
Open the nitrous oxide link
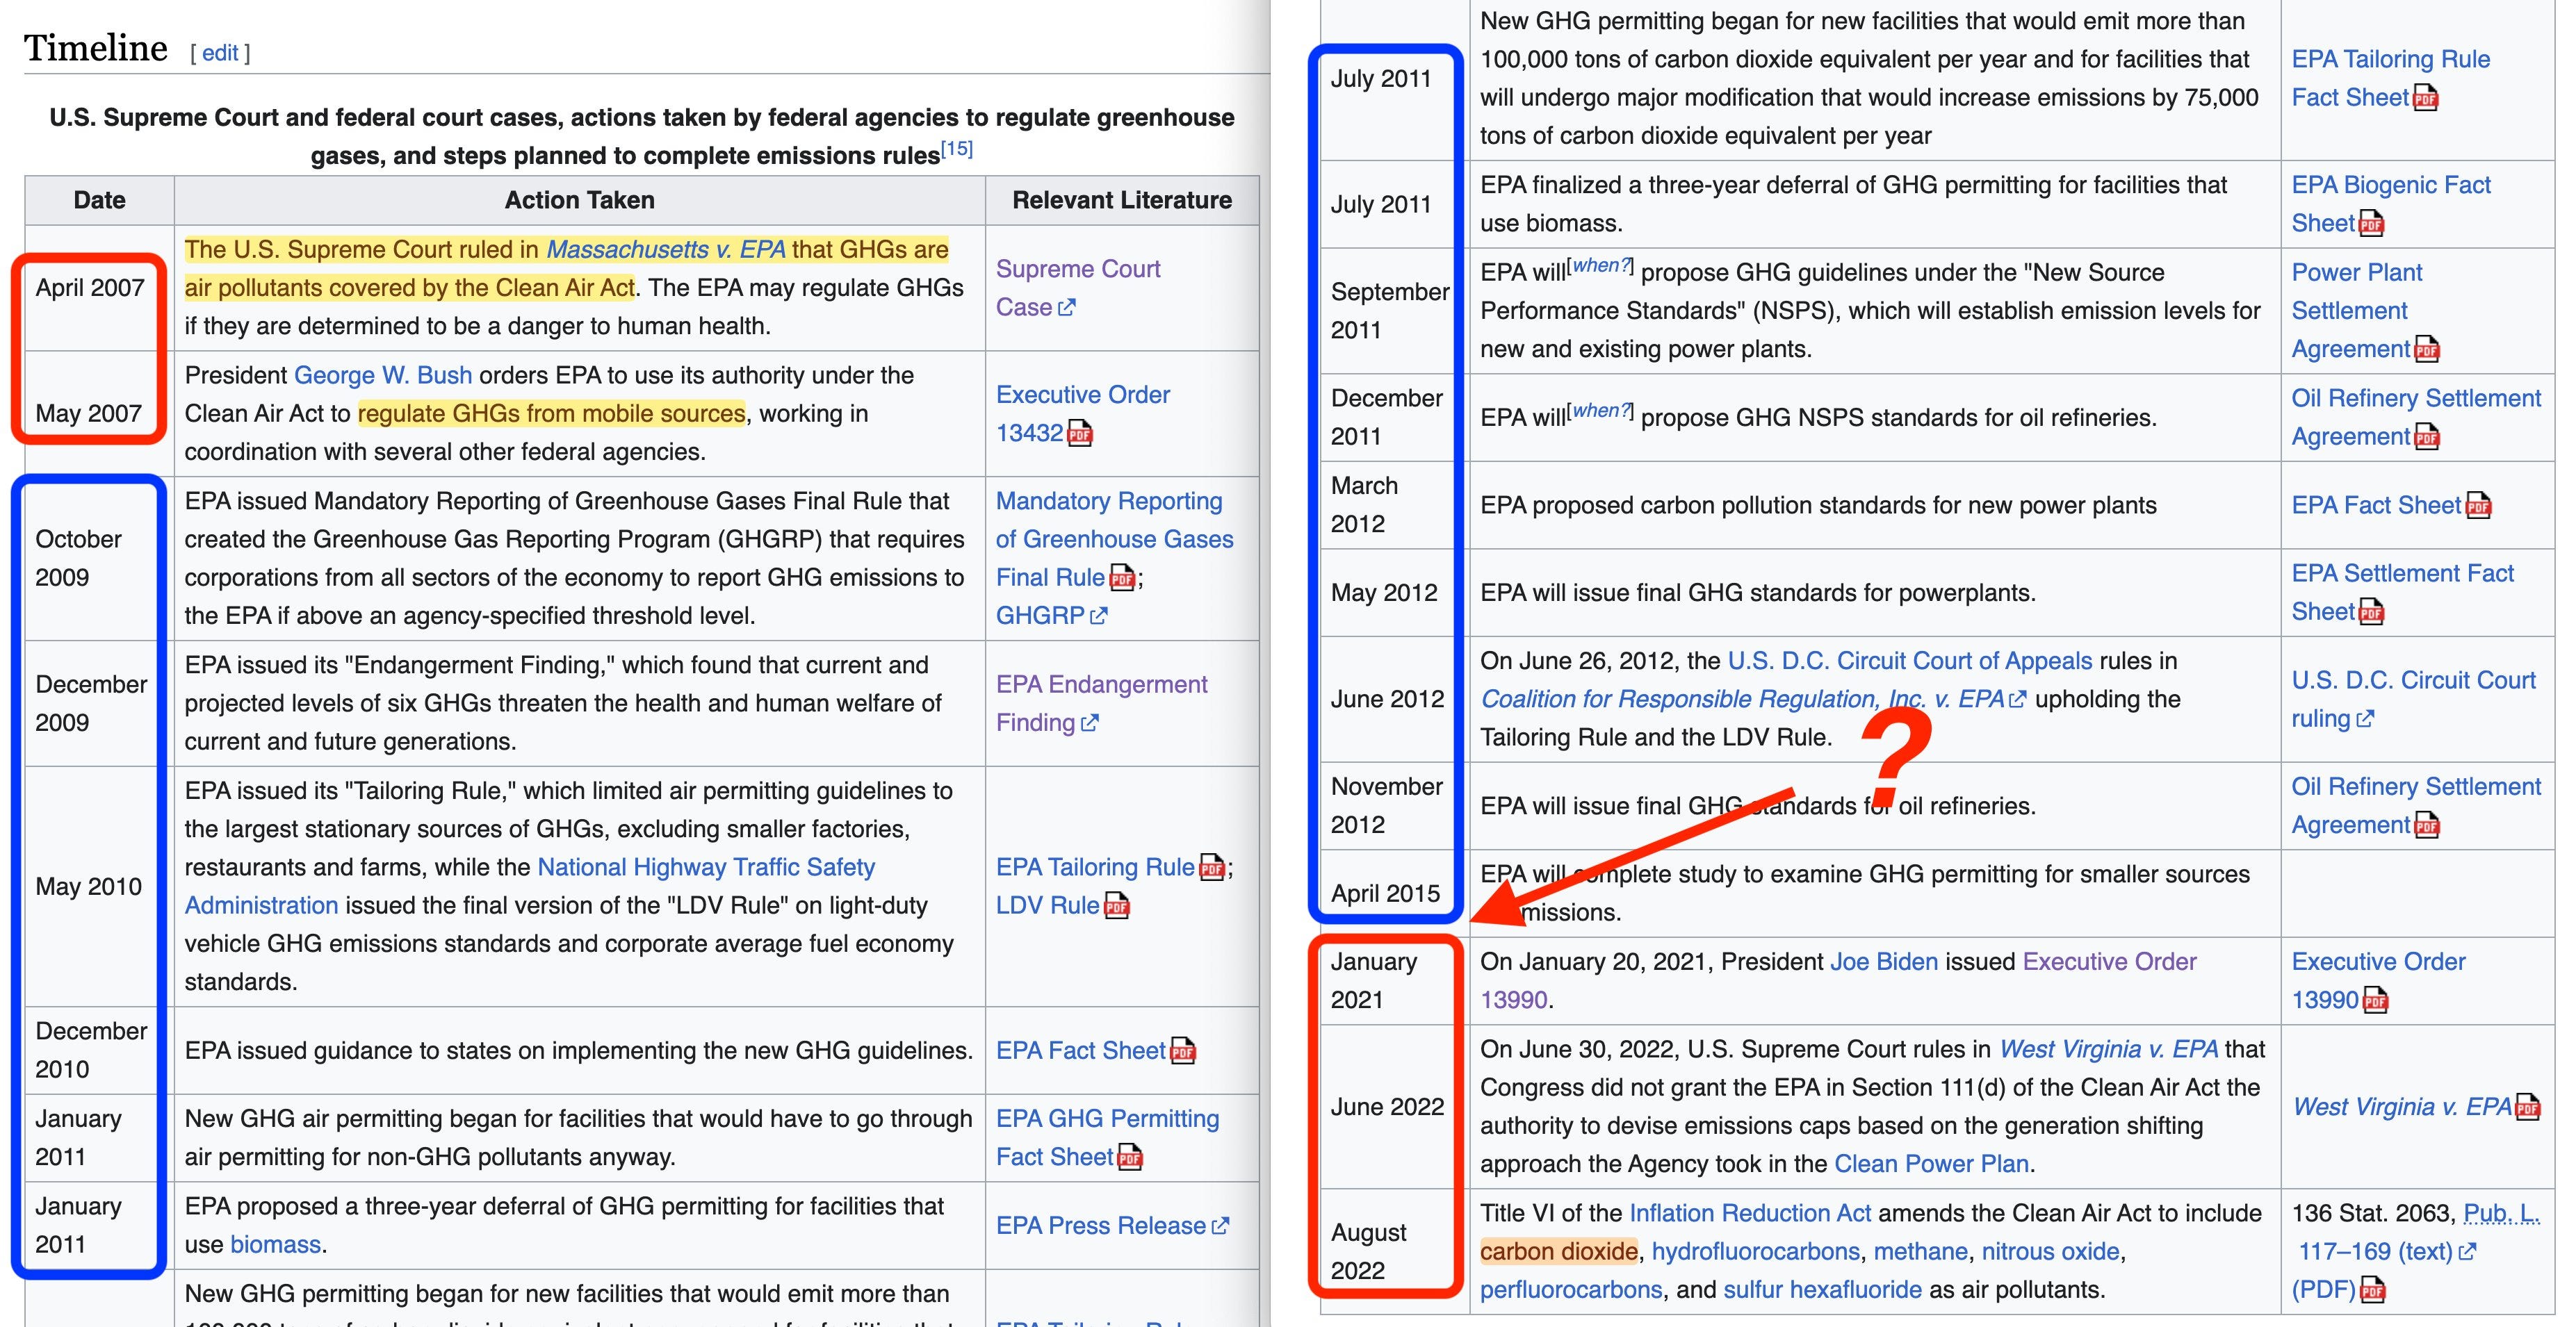2051,1252
